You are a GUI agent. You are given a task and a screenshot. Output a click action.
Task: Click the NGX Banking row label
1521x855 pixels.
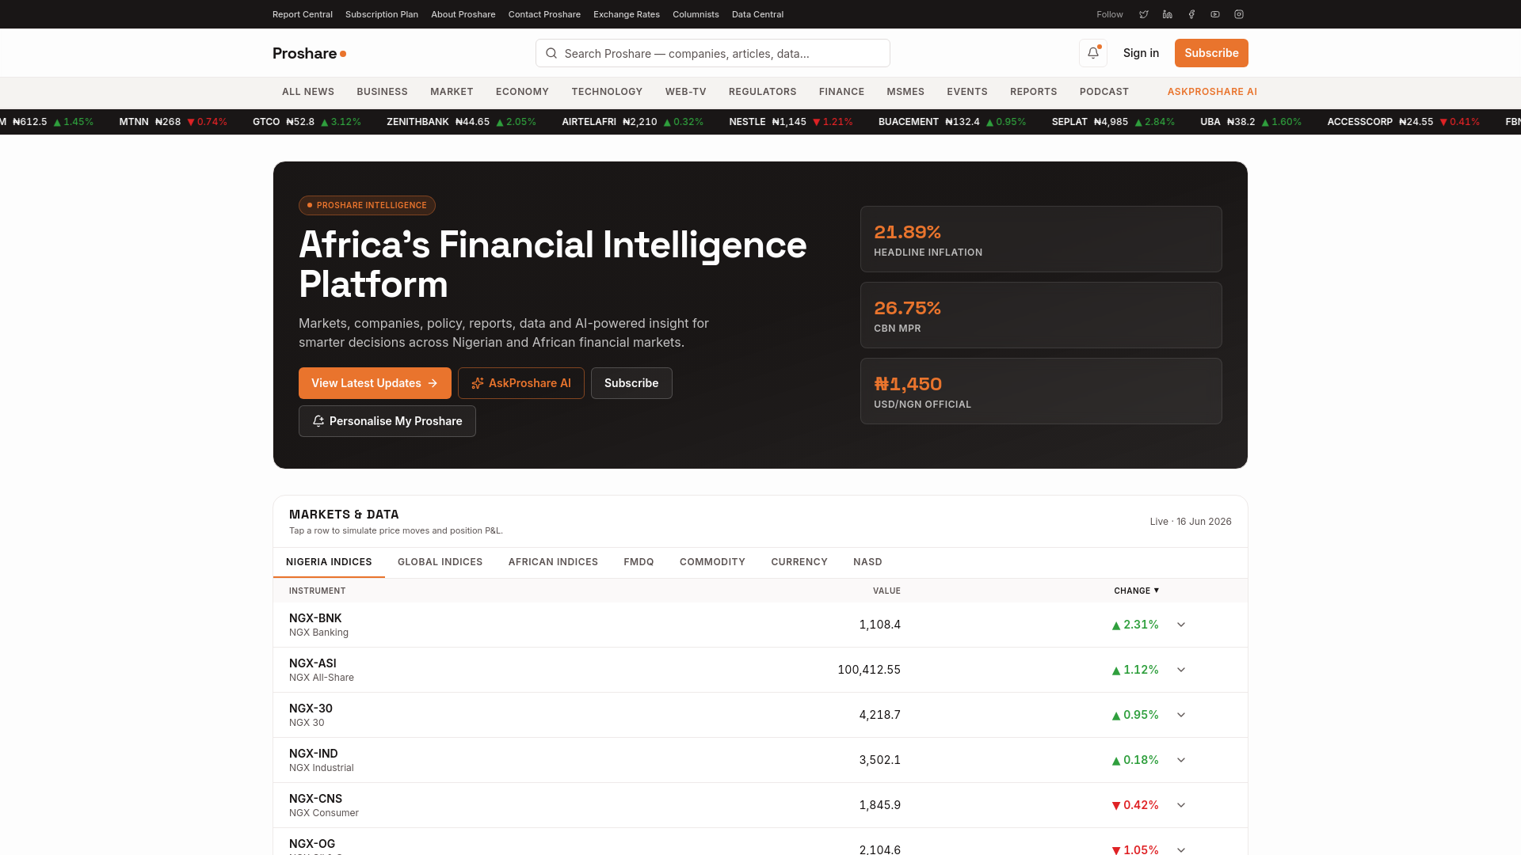pyautogui.click(x=318, y=633)
